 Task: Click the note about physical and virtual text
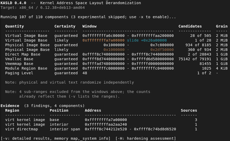point(69,82)
